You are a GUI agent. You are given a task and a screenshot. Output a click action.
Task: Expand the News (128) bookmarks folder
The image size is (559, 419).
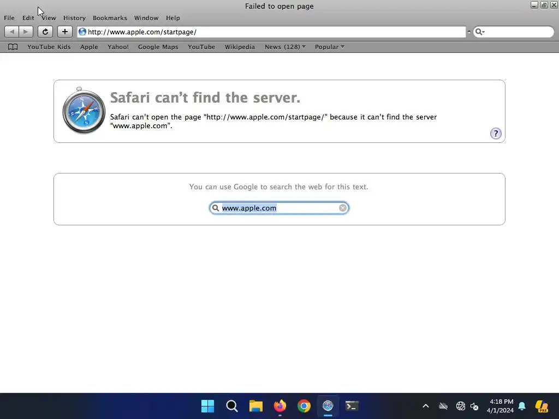[285, 47]
